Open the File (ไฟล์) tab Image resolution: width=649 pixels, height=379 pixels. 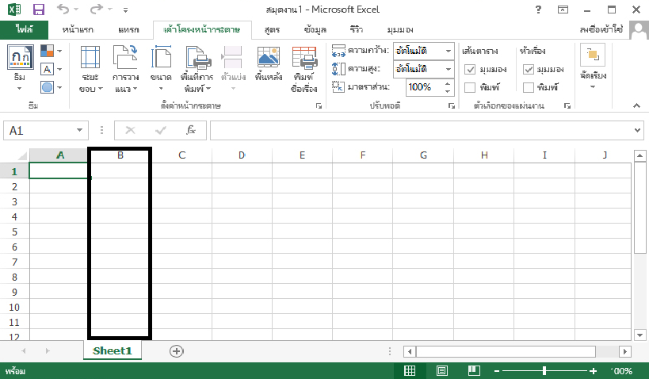(x=24, y=29)
